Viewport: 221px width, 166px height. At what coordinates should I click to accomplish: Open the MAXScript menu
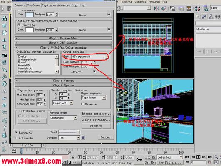click(x=154, y=2)
